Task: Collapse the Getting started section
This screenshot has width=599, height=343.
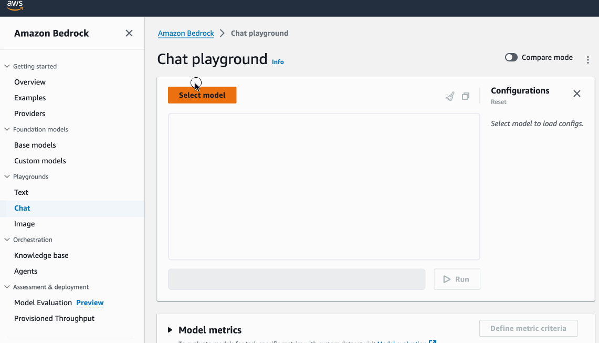Action: point(7,66)
